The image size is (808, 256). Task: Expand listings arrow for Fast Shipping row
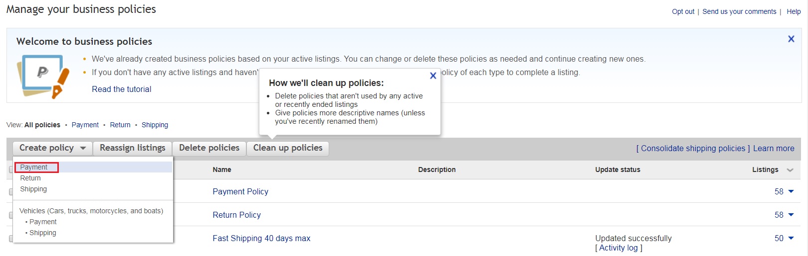coord(791,238)
